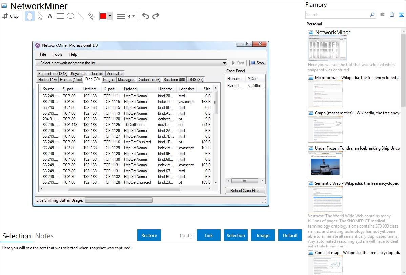Open the Frames (15xx) tab

[71, 80]
